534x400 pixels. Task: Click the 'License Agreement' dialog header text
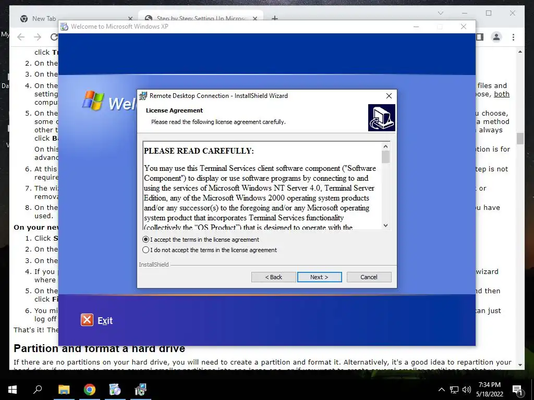click(174, 110)
